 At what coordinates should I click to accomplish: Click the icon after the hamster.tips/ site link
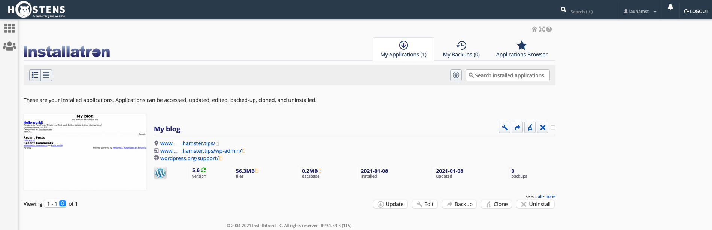[217, 143]
